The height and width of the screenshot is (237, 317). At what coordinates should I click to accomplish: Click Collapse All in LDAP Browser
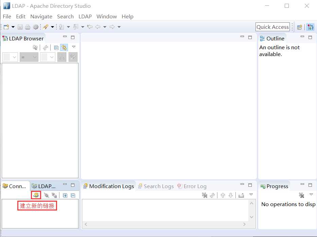(x=56, y=48)
